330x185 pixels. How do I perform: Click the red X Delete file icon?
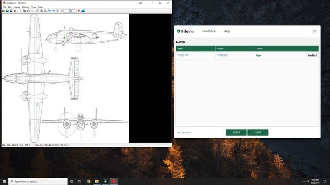pyautogui.click(x=15, y=11)
